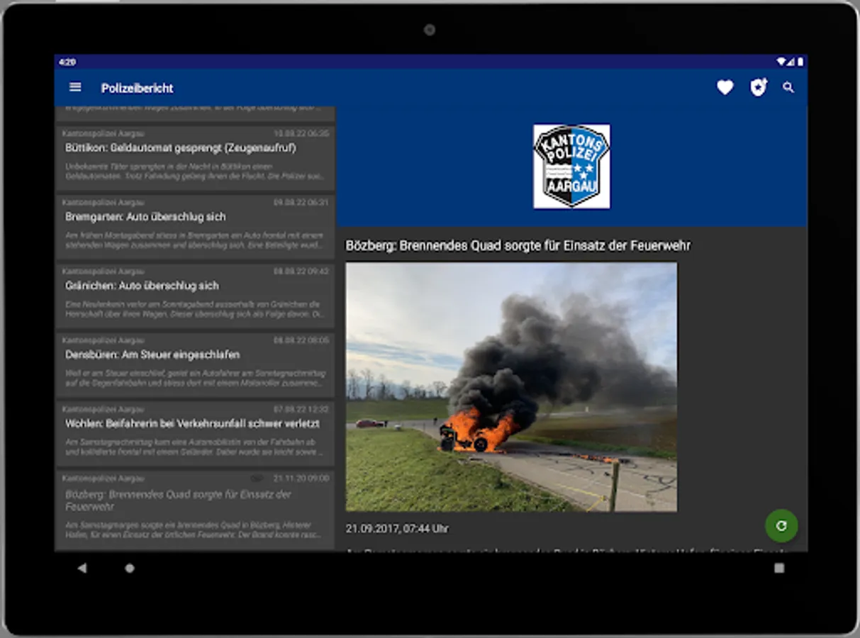
Task: Tap the timestamp '09.08.22 06:31'
Action: click(x=301, y=202)
